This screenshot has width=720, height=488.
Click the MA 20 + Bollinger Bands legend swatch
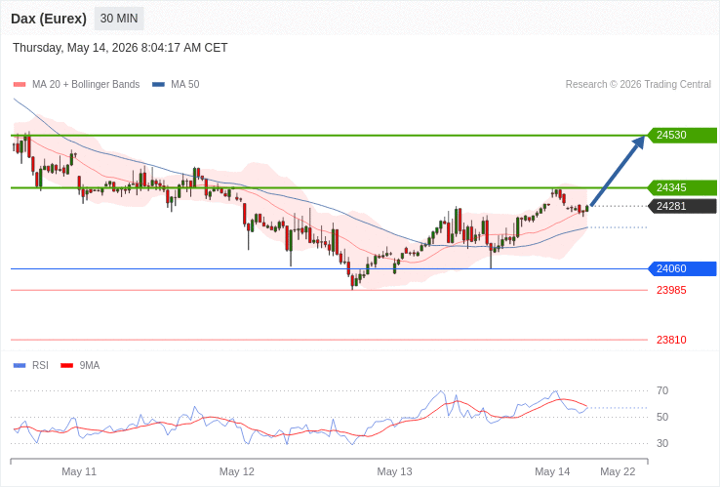(x=20, y=85)
